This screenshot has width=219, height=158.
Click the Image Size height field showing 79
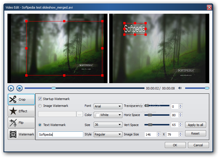pos(173,135)
